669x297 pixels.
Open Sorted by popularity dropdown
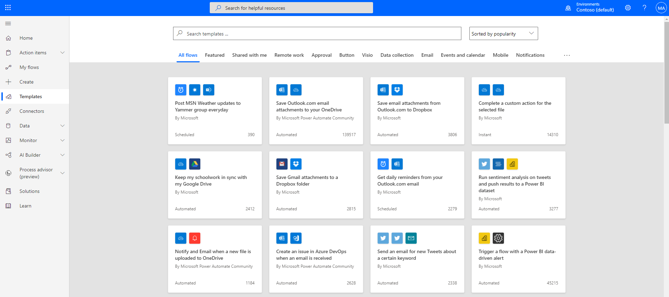(503, 33)
